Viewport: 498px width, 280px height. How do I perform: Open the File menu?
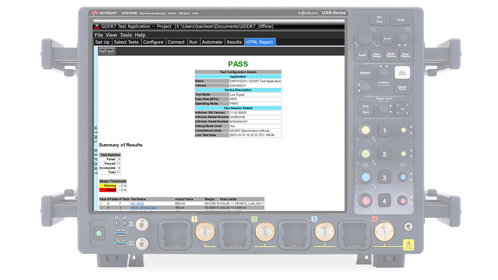99,35
